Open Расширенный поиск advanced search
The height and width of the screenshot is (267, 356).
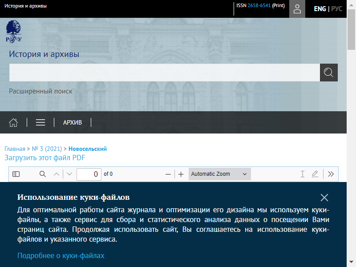point(40,91)
